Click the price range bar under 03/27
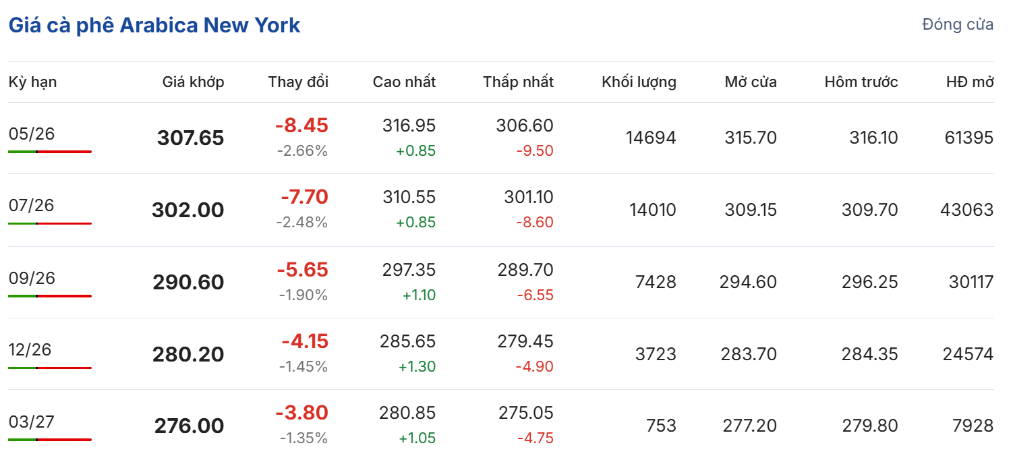Image resolution: width=1013 pixels, height=460 pixels. (x=50, y=440)
